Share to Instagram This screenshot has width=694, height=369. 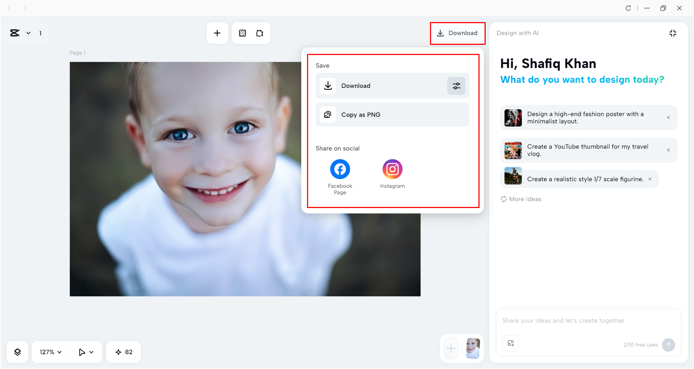click(392, 174)
